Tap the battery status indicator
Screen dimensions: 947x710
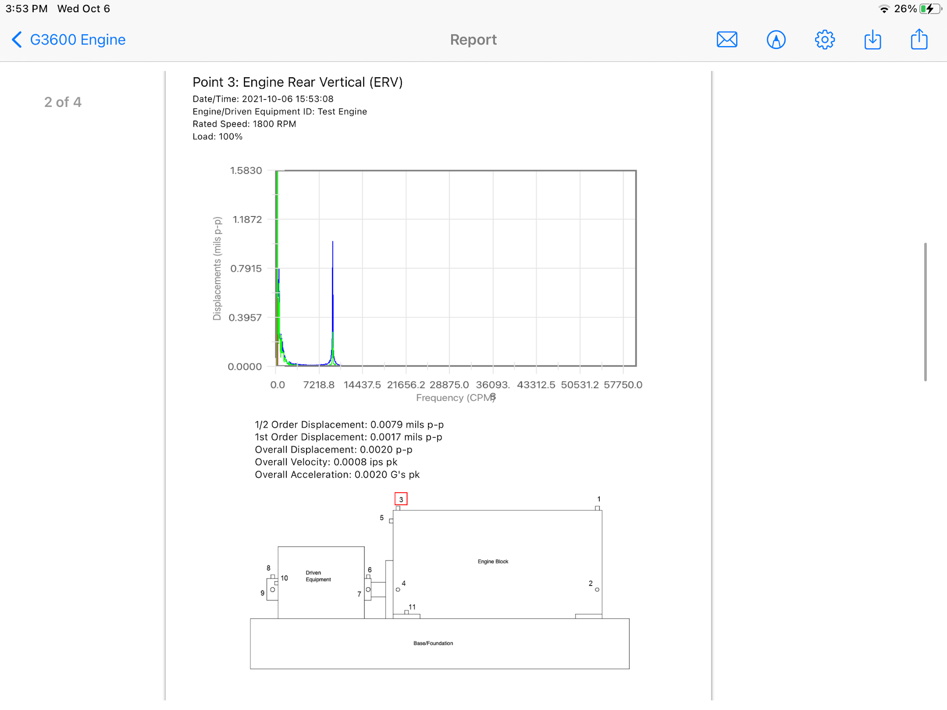click(930, 9)
